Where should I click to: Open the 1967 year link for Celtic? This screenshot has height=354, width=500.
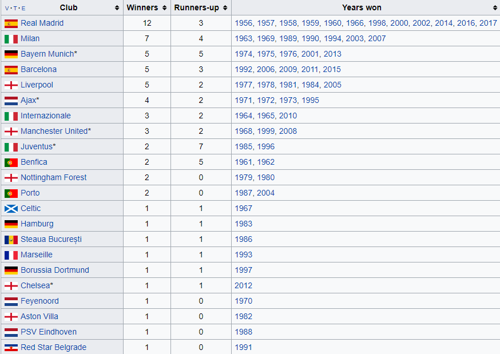[243, 208]
